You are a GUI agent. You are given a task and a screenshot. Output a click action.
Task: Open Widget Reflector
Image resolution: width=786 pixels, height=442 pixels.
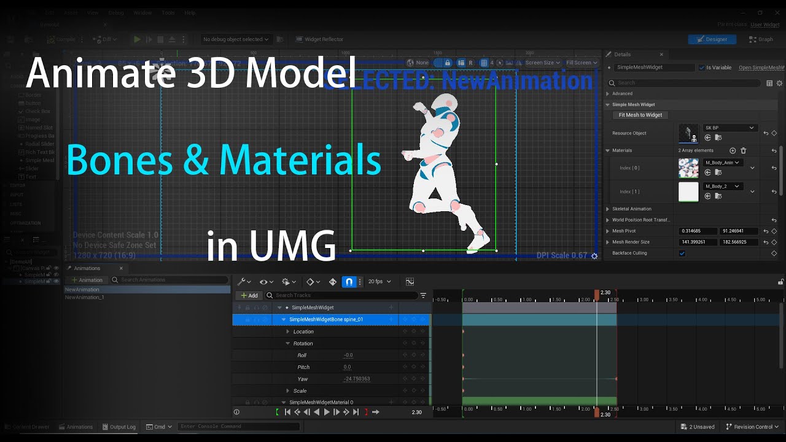(319, 39)
